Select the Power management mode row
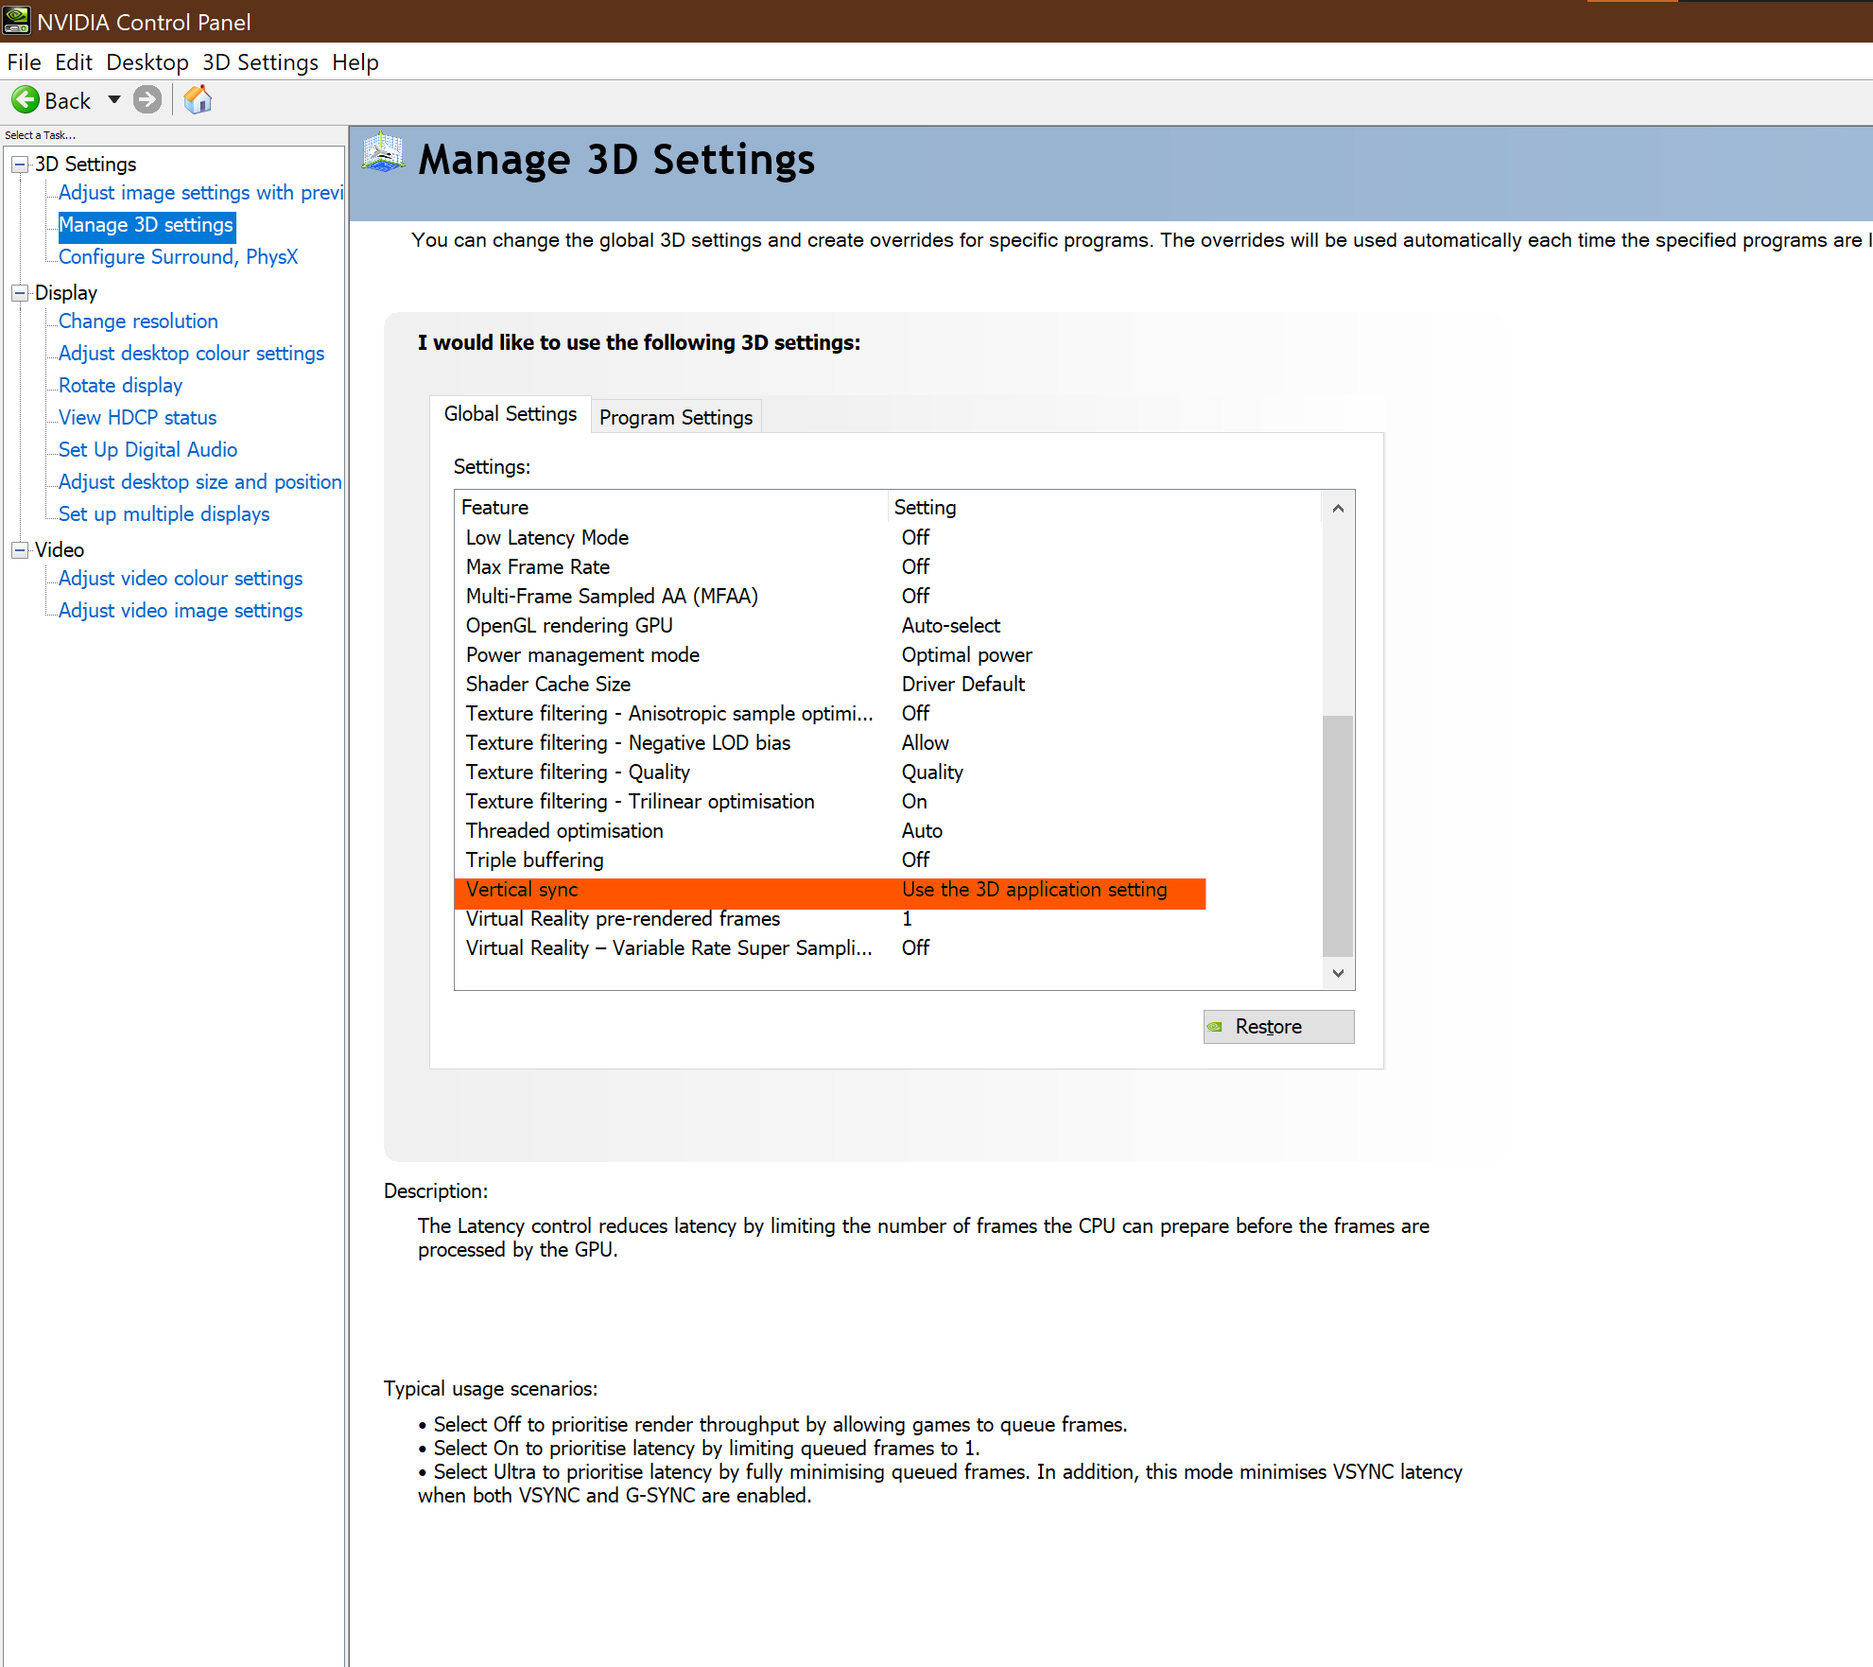Viewport: 1873px width, 1667px height. point(582,655)
